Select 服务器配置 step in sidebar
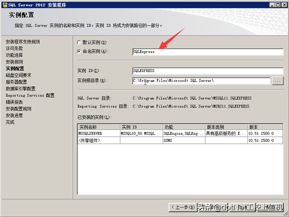The height and width of the screenshot is (217, 289). click(x=16, y=82)
